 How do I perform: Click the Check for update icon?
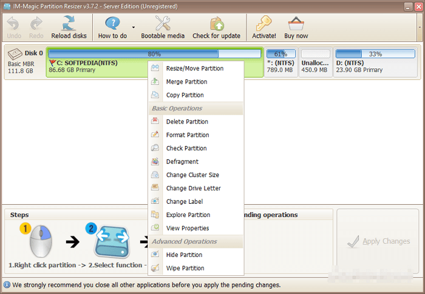point(216,24)
